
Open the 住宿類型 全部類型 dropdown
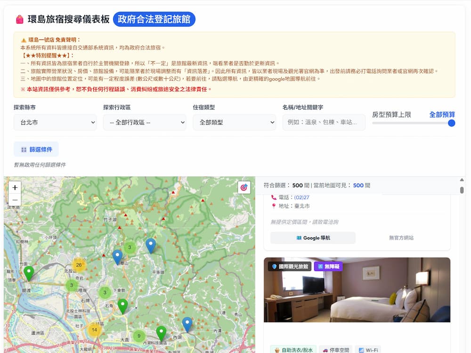click(x=234, y=122)
